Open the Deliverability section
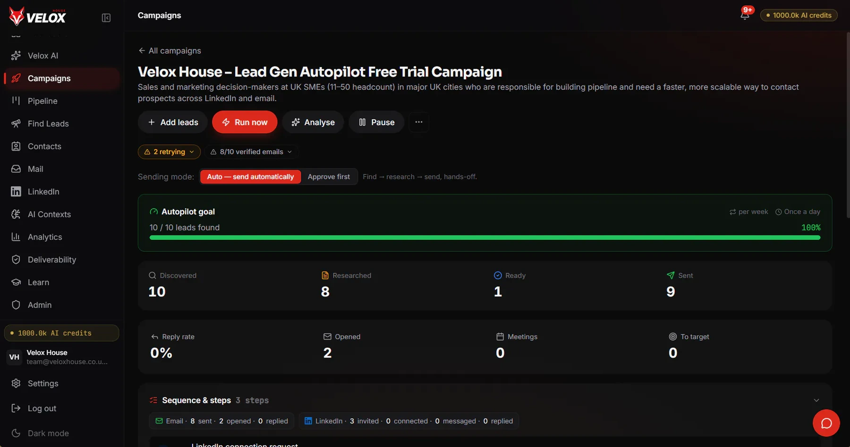Viewport: 850px width, 447px height. tap(62, 260)
